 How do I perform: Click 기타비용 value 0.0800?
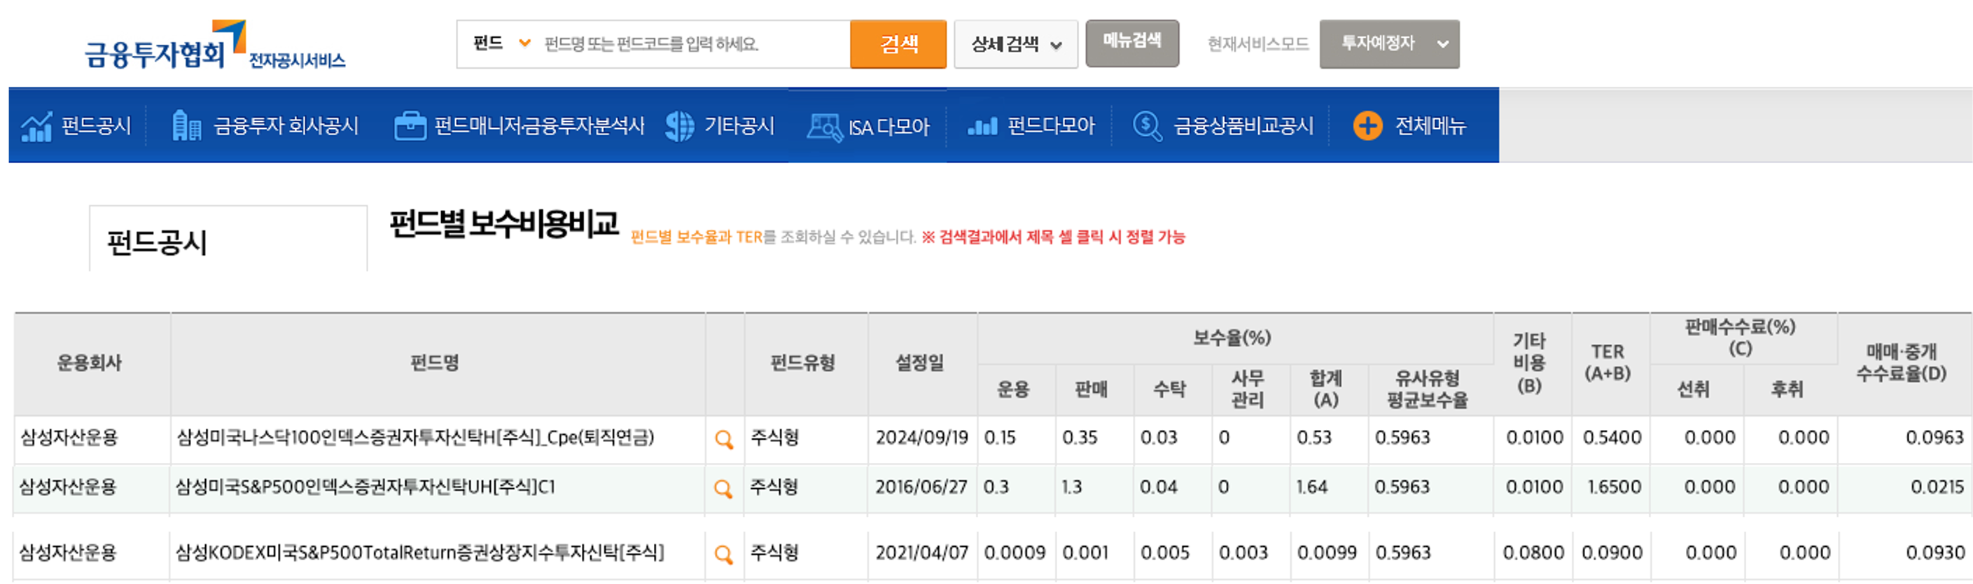tap(1533, 553)
